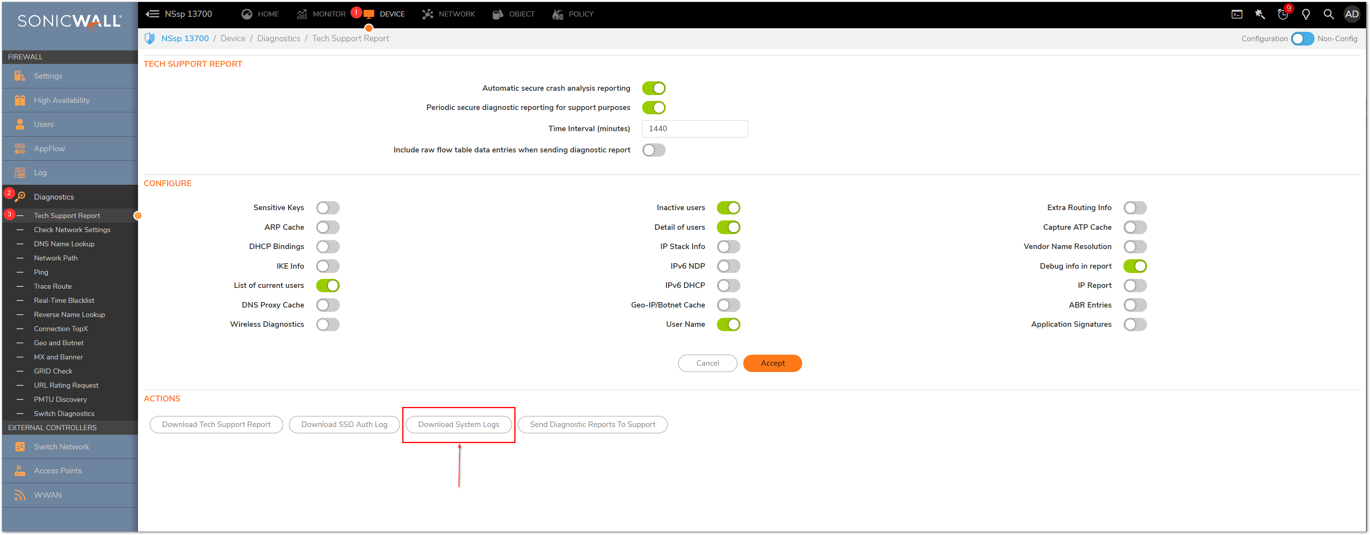Expand the High Availability sidebar section

[62, 101]
